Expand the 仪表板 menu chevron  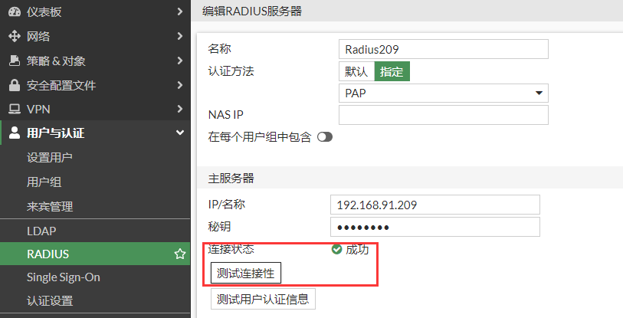pyautogui.click(x=179, y=11)
